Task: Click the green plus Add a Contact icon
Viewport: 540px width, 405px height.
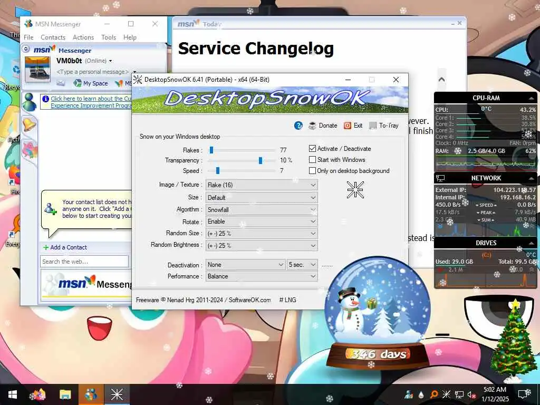Action: point(45,247)
